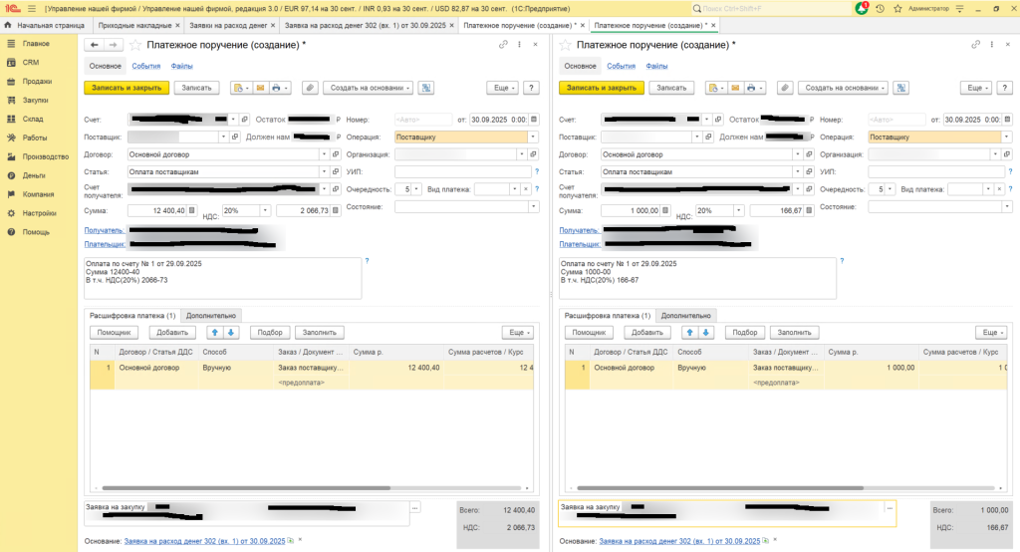Open НДС rate dropdown in right form
Screen dimensions: 1020x552
739,210
